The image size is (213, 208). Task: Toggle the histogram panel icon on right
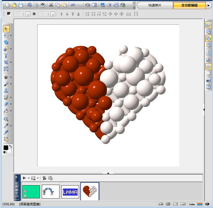click(208, 80)
